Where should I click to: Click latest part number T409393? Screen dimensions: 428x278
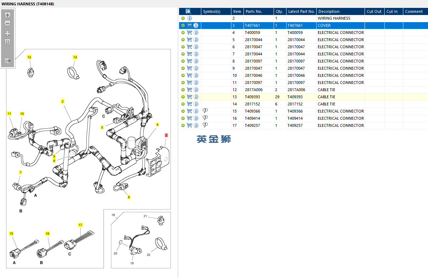click(295, 97)
